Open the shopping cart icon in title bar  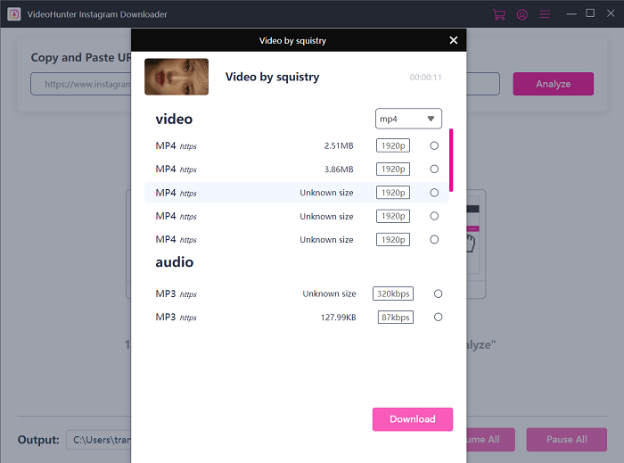(x=498, y=14)
